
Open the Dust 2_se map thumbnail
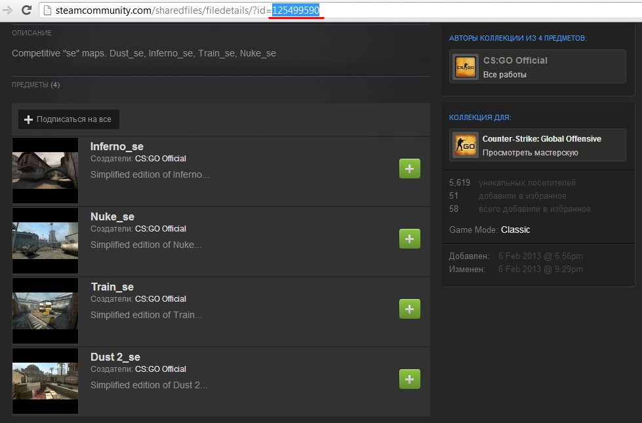pos(45,381)
